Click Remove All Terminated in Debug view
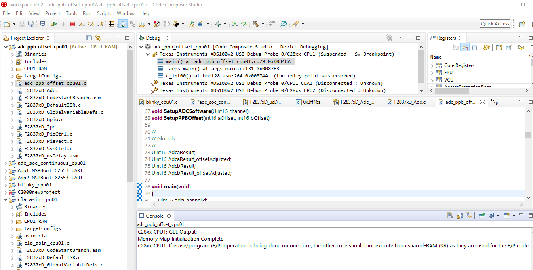The width and height of the screenshot is (533, 270). (389, 38)
